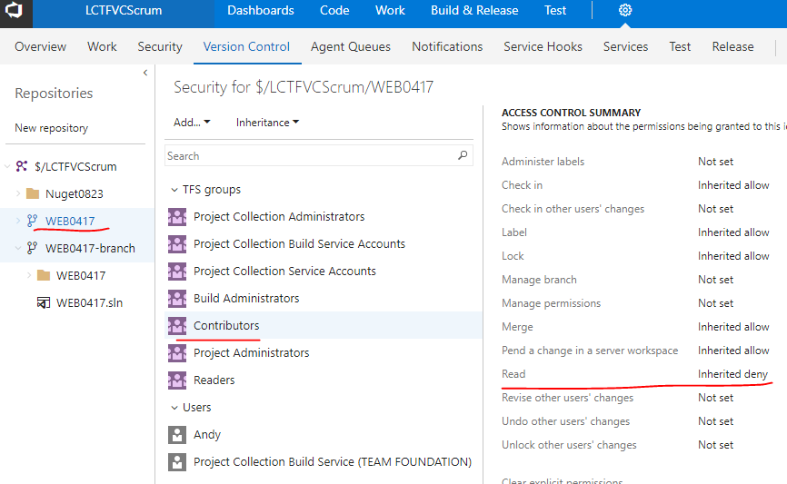
Task: Click the Andy user avatar icon
Action: tap(177, 434)
